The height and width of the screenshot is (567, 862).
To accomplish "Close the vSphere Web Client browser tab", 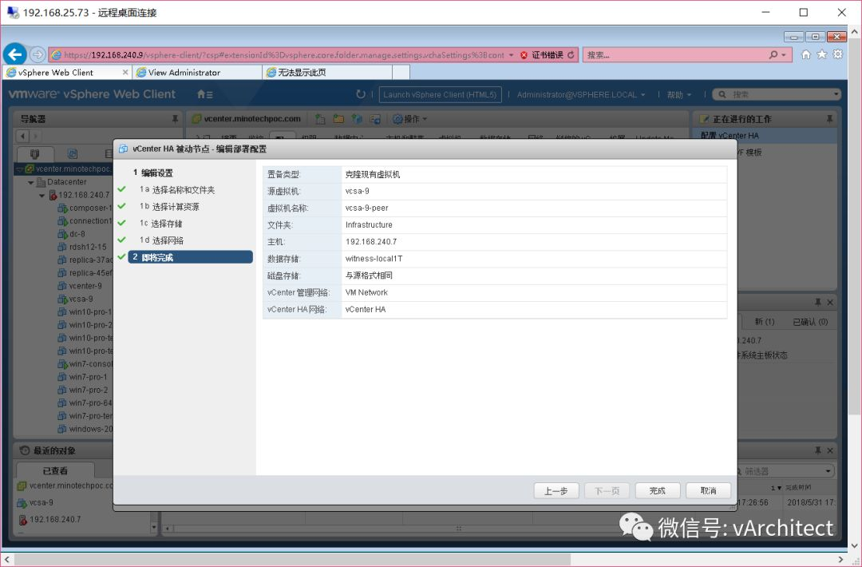I will coord(125,72).
